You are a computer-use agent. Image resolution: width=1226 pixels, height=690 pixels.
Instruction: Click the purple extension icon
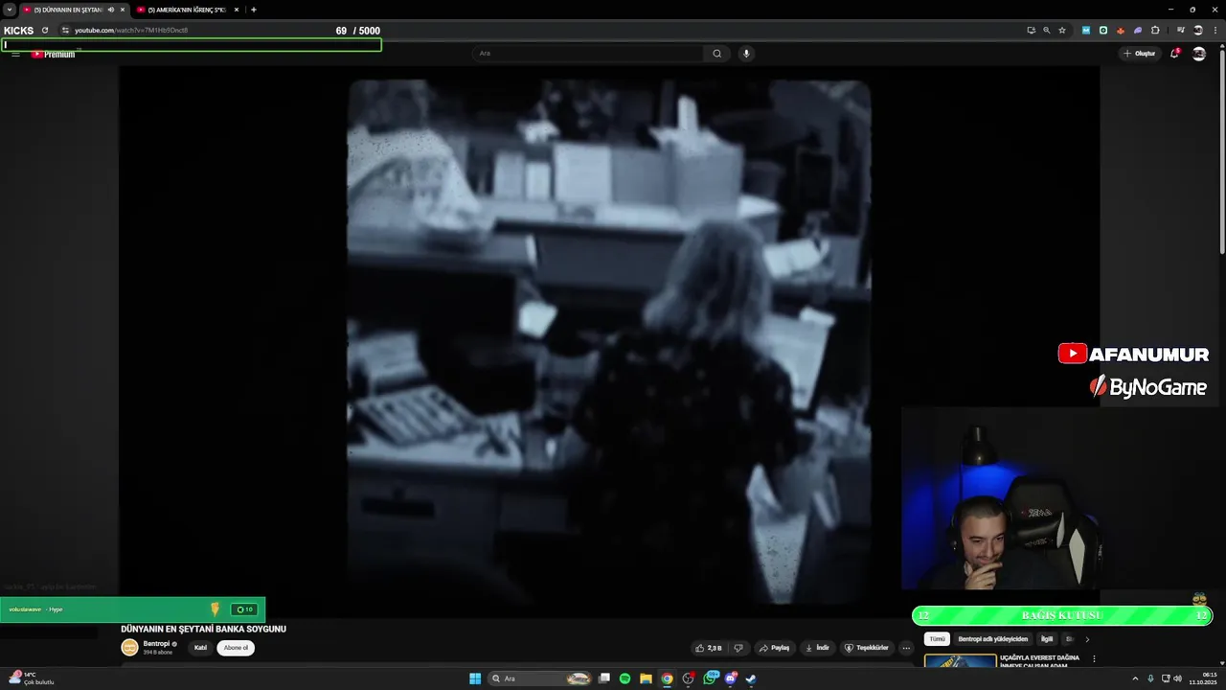pos(1138,31)
